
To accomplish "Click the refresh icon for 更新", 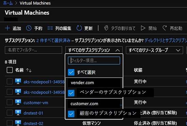I will coord(79,28).
